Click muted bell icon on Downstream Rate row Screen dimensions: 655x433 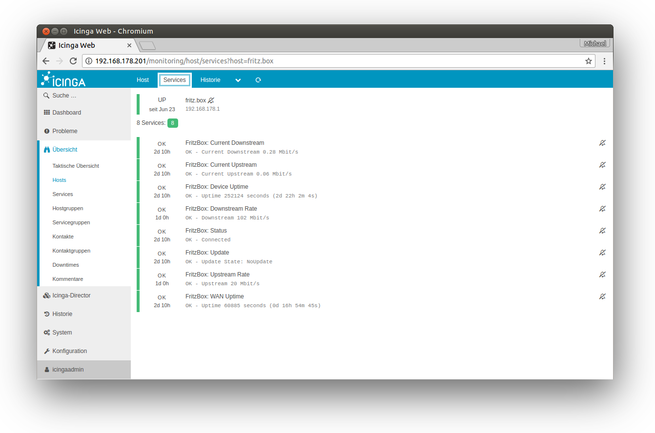pos(602,209)
